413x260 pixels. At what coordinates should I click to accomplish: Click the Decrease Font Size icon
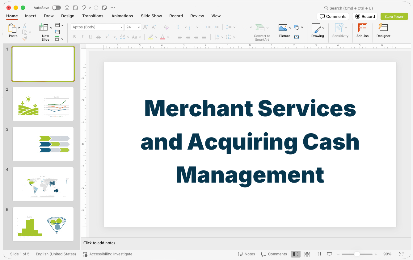pyautogui.click(x=154, y=27)
